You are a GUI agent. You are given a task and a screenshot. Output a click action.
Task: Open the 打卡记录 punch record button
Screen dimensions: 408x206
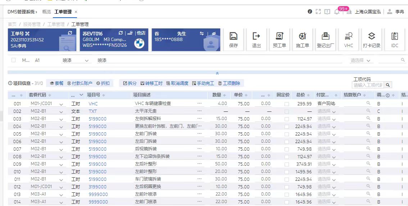(x=372, y=40)
